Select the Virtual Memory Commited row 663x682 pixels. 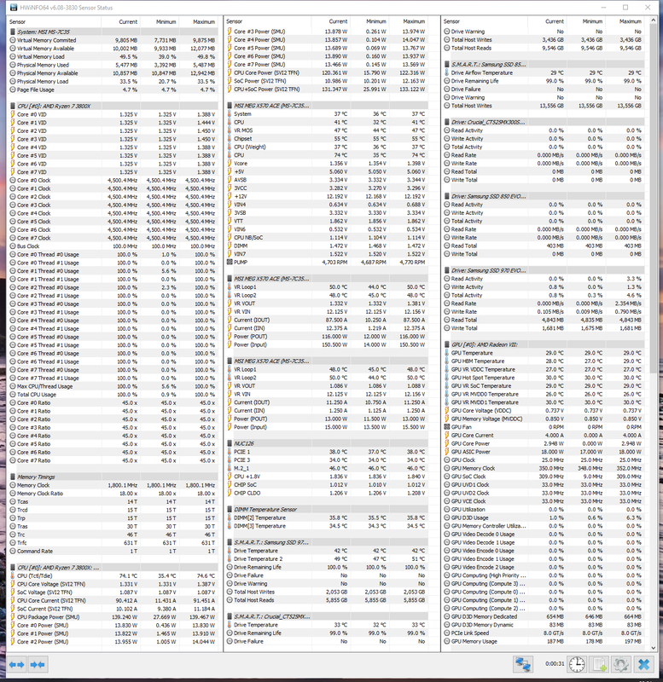(x=113, y=40)
